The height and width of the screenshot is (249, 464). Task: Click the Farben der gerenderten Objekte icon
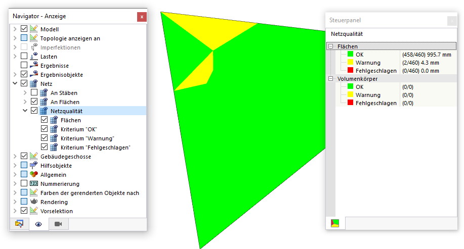point(34,192)
